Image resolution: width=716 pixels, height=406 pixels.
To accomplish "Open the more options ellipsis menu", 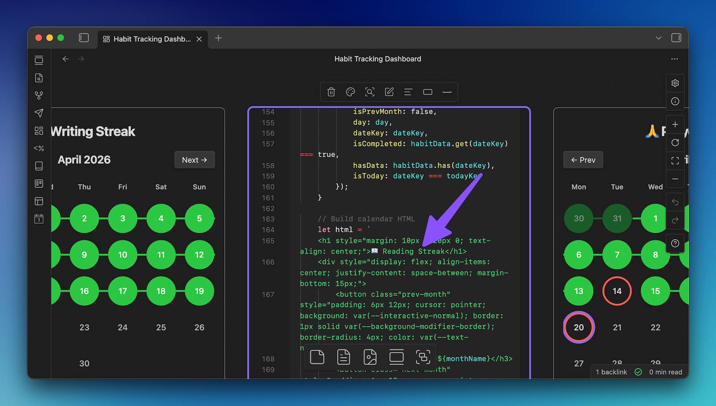I will [x=674, y=59].
